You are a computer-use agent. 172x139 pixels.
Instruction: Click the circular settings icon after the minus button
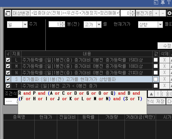point(170,13)
